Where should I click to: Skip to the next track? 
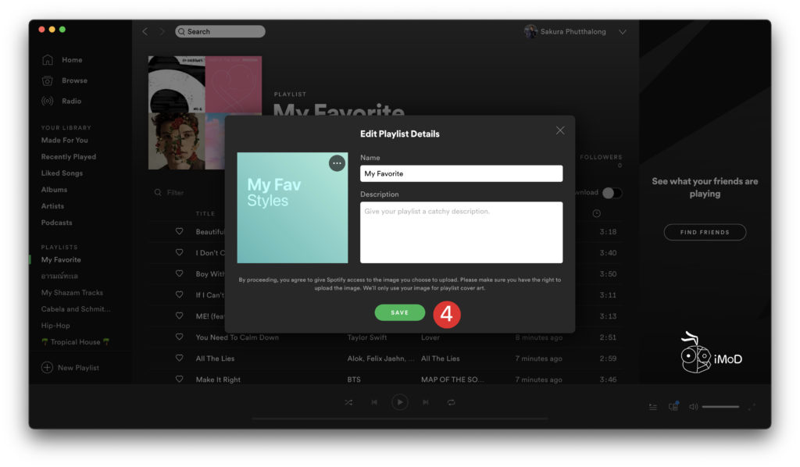[426, 402]
